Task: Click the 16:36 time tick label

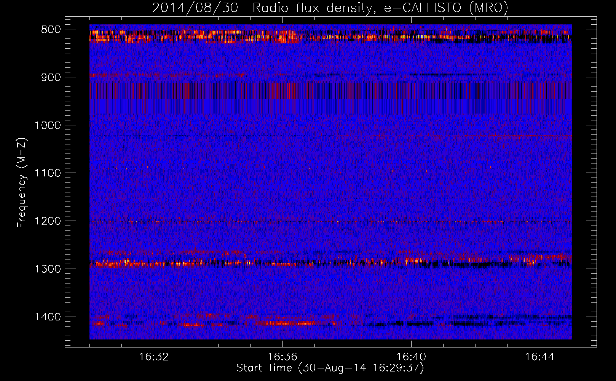Action: (x=282, y=357)
